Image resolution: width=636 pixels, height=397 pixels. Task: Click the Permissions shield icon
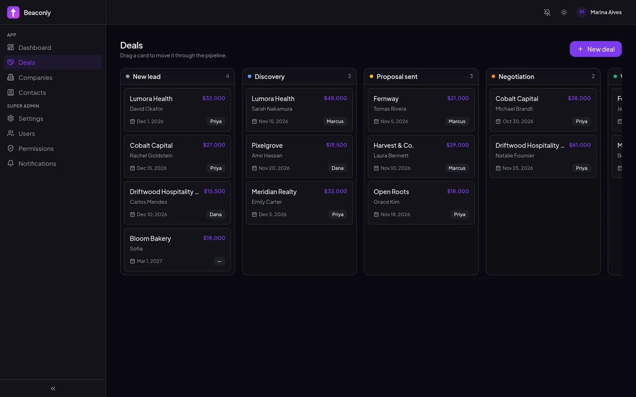click(11, 148)
